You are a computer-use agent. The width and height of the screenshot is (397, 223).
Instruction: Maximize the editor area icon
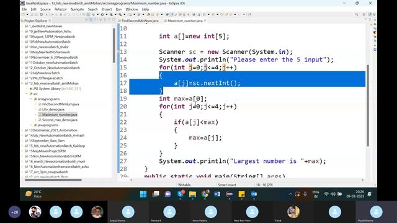(370, 19)
